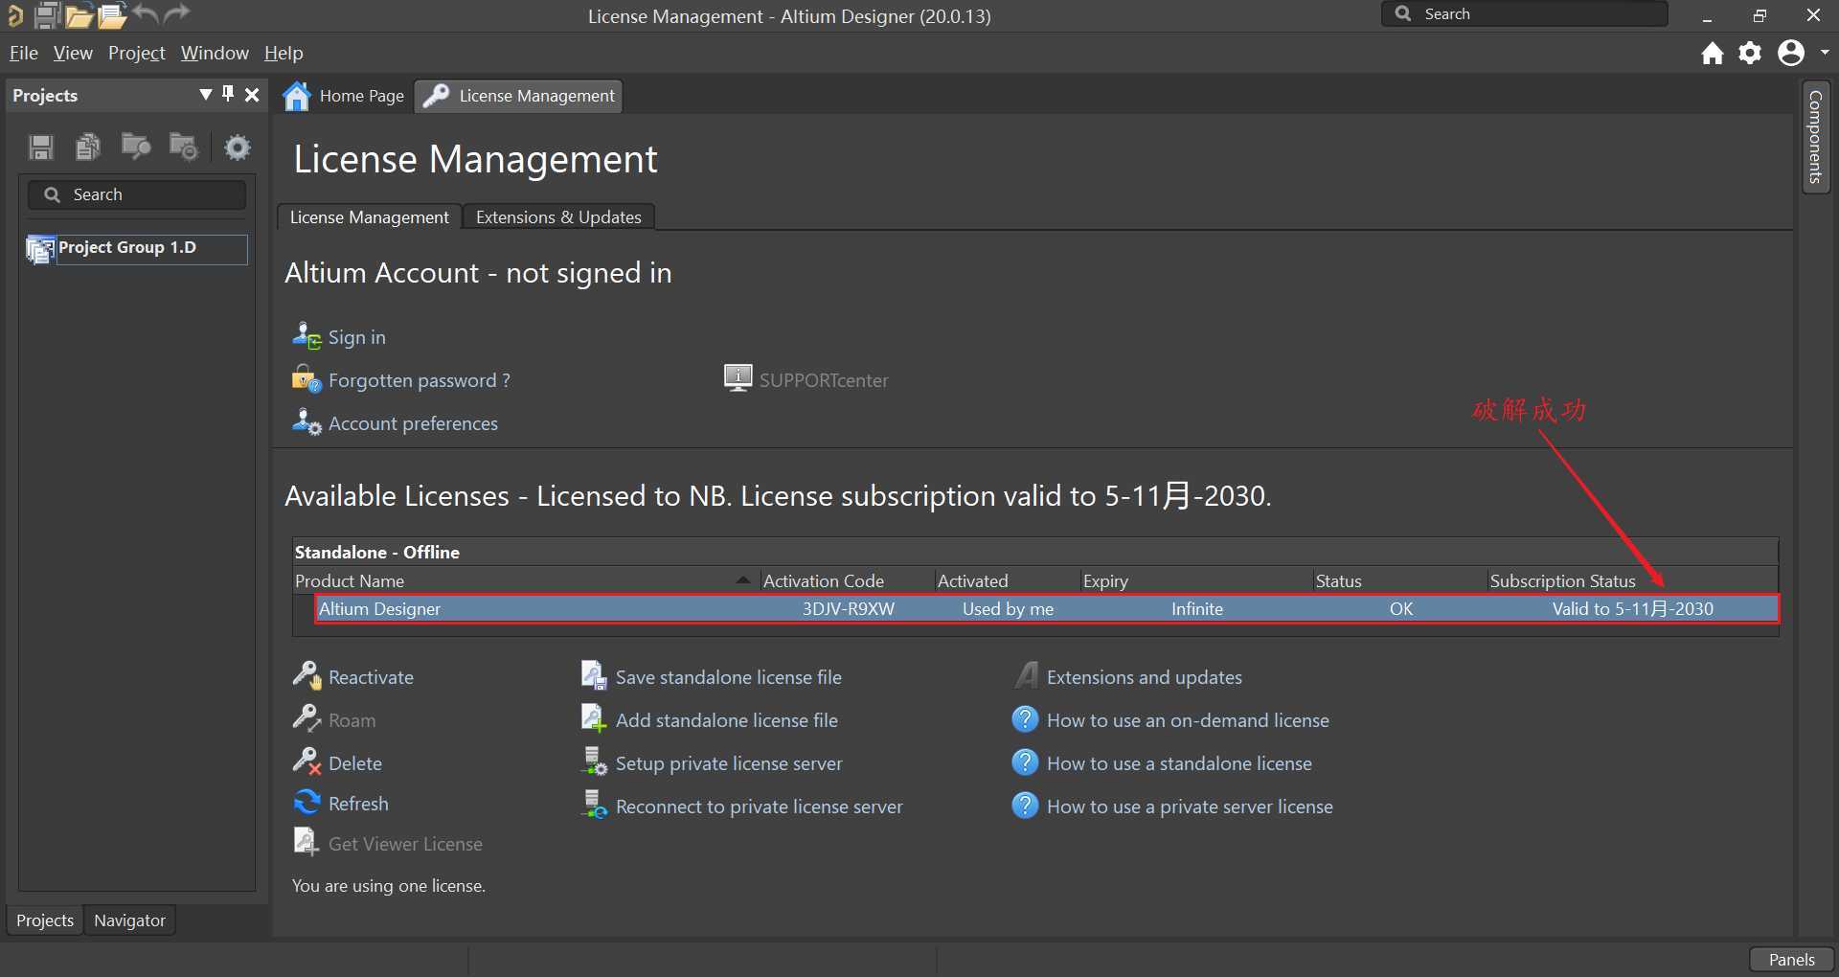Open How to use a standalone license
This screenshot has height=977, width=1839.
[1179, 763]
